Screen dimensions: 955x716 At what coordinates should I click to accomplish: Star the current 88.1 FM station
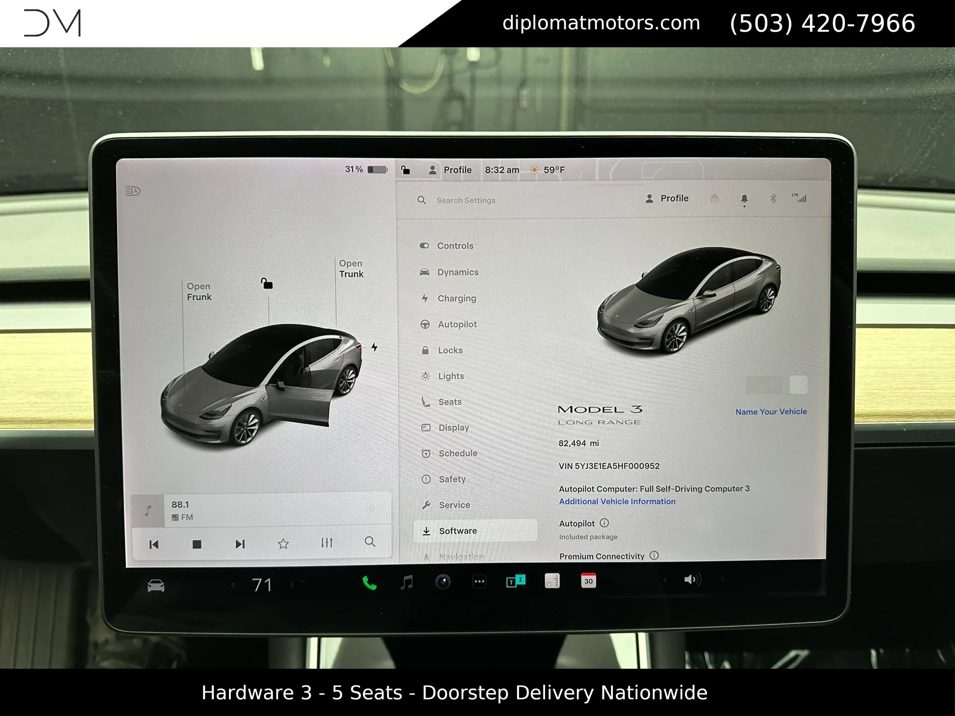tap(283, 543)
